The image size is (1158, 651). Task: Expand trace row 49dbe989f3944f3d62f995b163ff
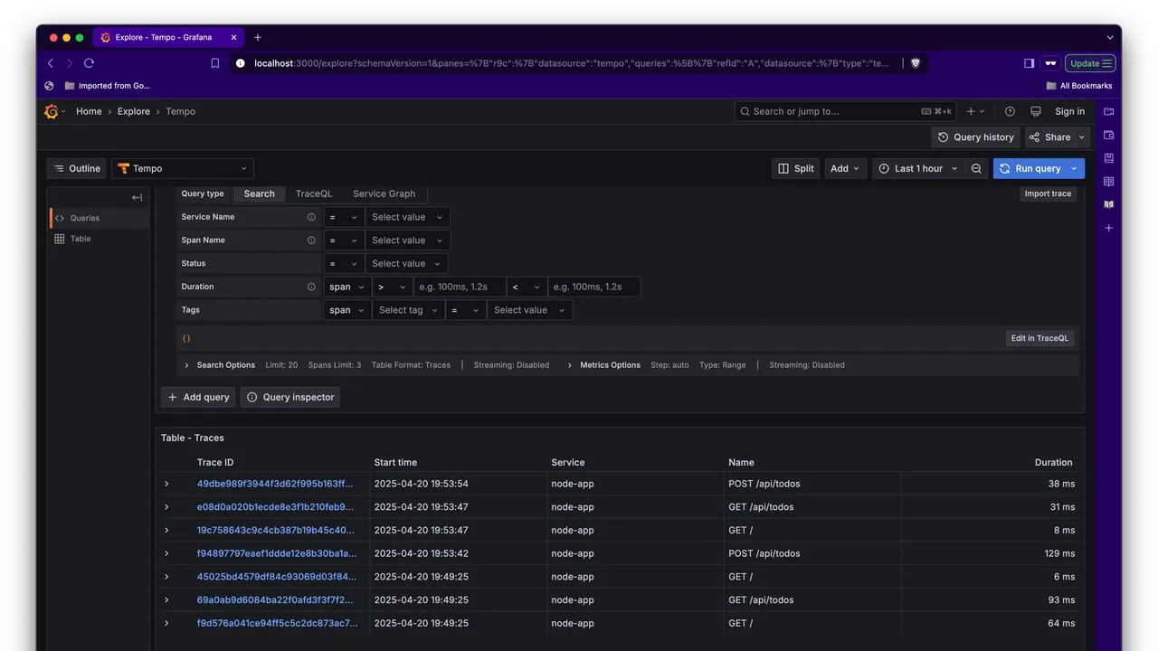(166, 484)
